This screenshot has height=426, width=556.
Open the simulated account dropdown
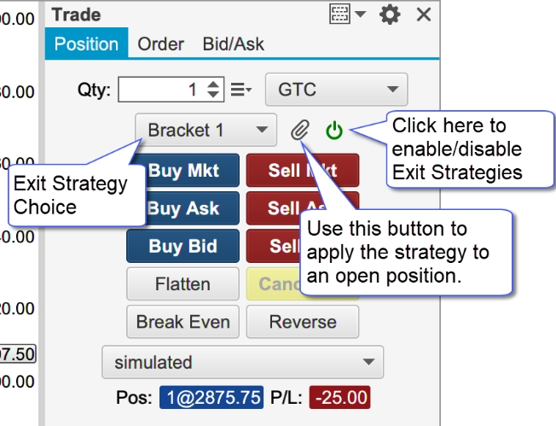[242, 362]
